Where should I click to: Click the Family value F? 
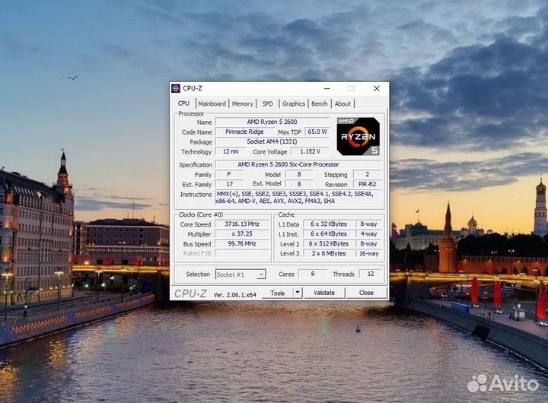pos(229,174)
